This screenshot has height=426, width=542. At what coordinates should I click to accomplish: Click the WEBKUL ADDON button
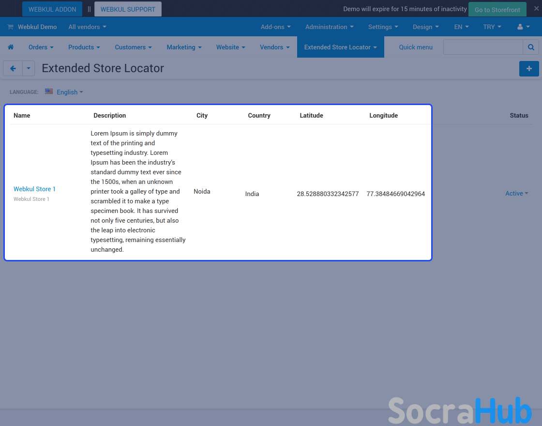52,9
